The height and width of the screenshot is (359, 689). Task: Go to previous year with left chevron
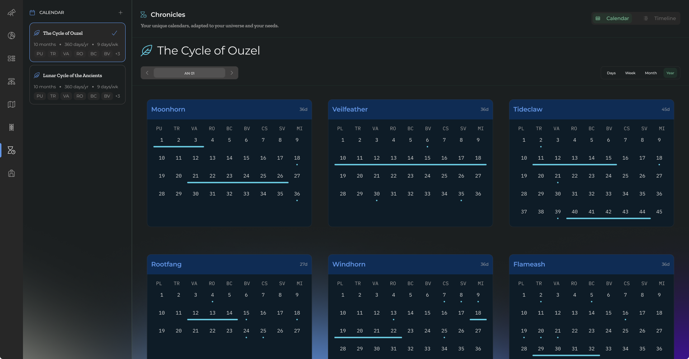(147, 73)
